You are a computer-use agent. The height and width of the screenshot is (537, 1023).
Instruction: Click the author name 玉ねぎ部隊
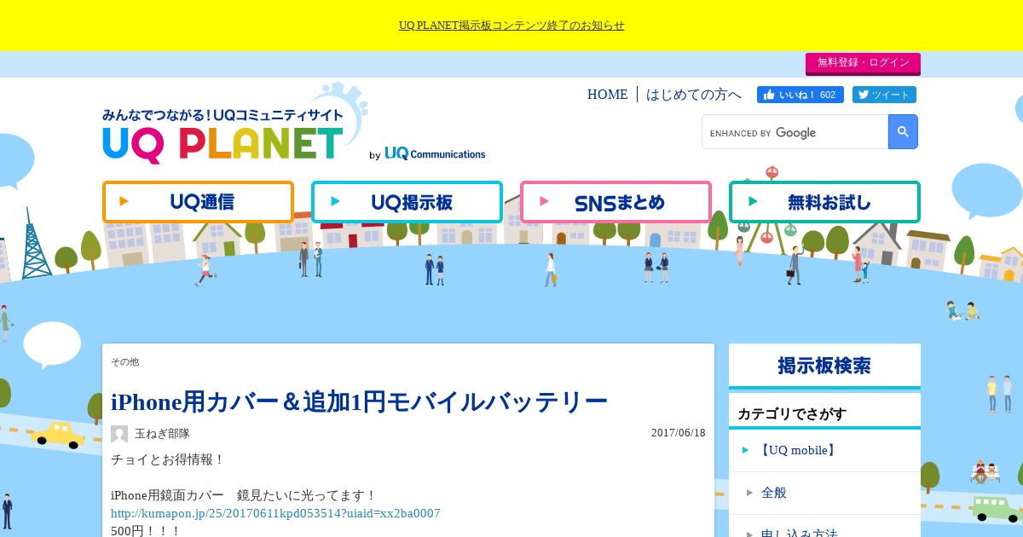(x=162, y=434)
